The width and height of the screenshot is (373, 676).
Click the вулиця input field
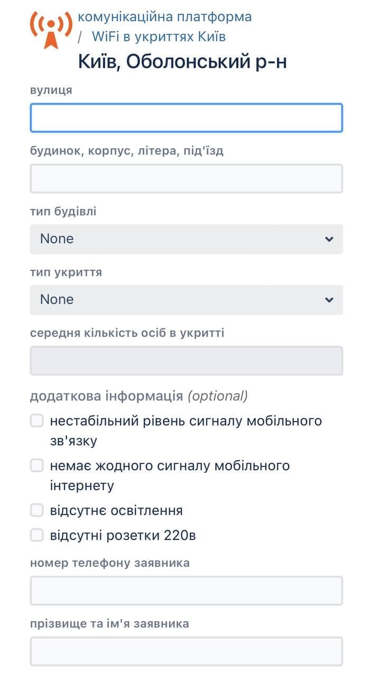coord(186,118)
